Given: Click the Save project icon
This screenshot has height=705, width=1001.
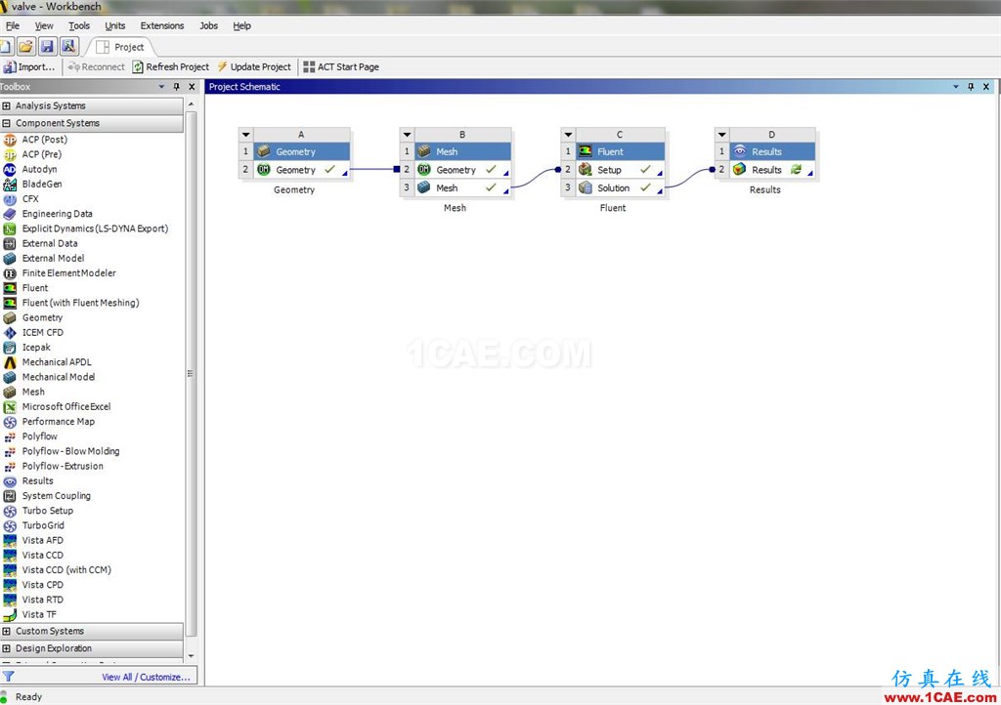Looking at the screenshot, I should coord(47,47).
